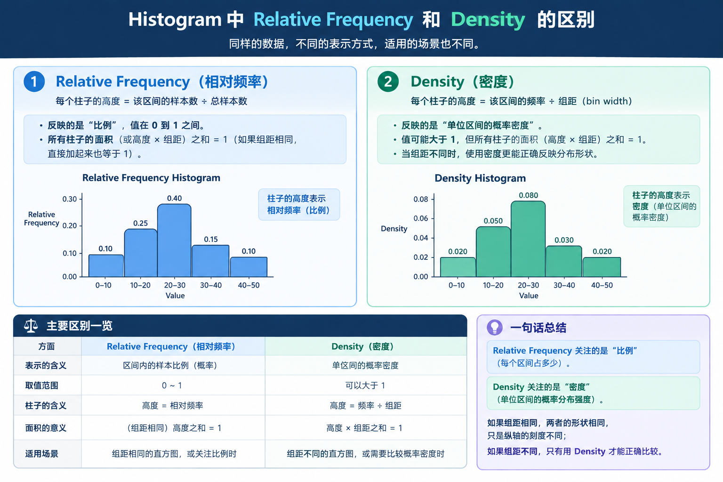The width and height of the screenshot is (723, 482).
Task: Click the table cell '区间内的样本比例（概率）'
Action: (x=173, y=366)
